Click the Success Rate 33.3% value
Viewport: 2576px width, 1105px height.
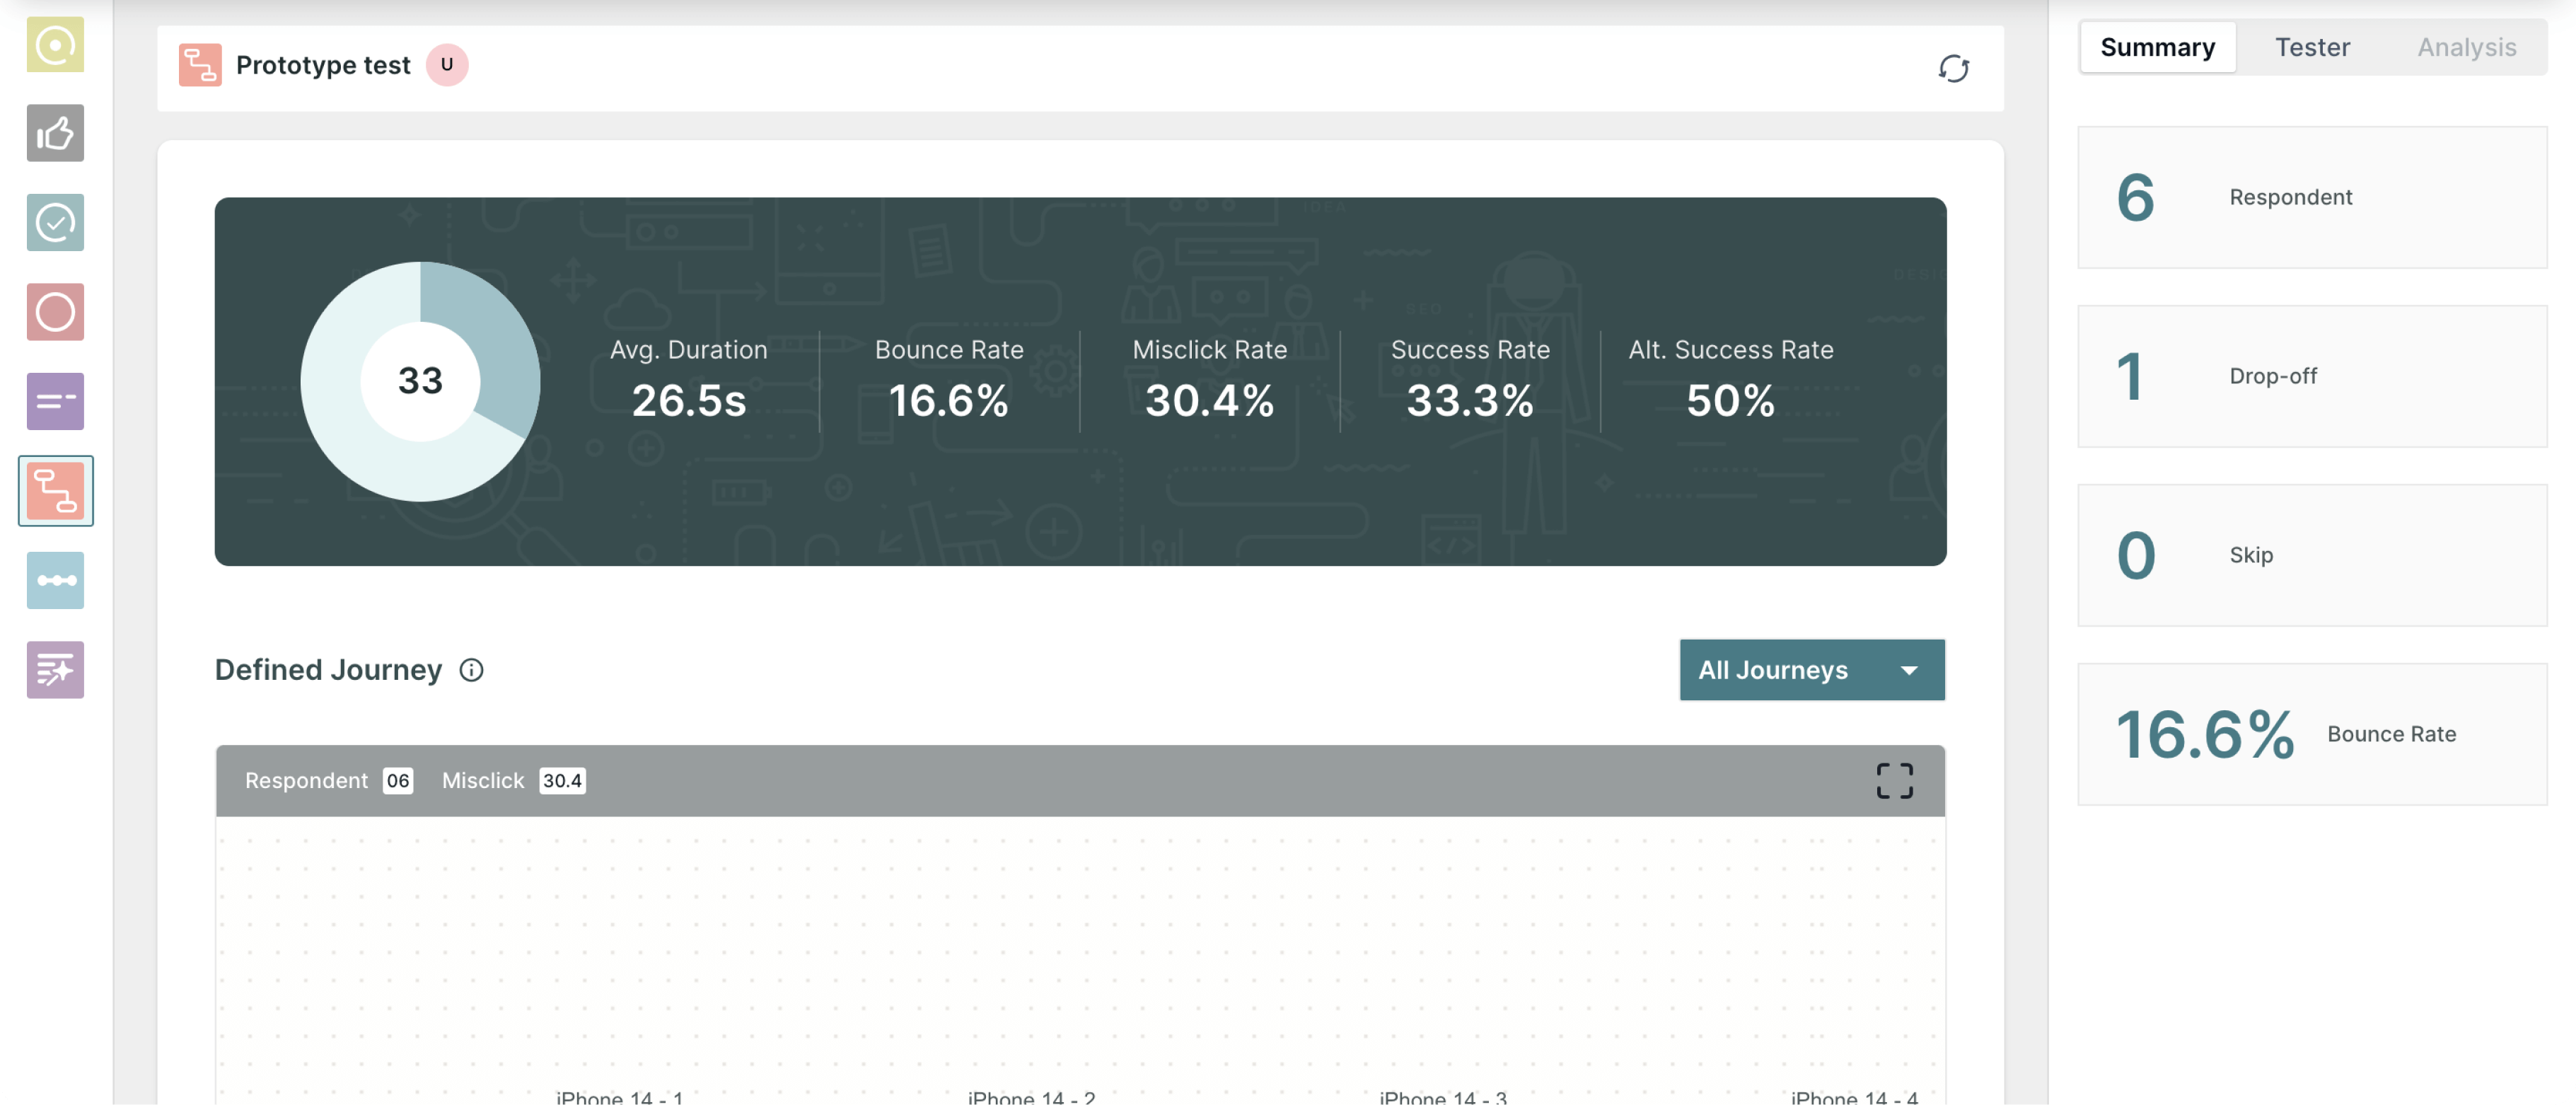pyautogui.click(x=1470, y=401)
